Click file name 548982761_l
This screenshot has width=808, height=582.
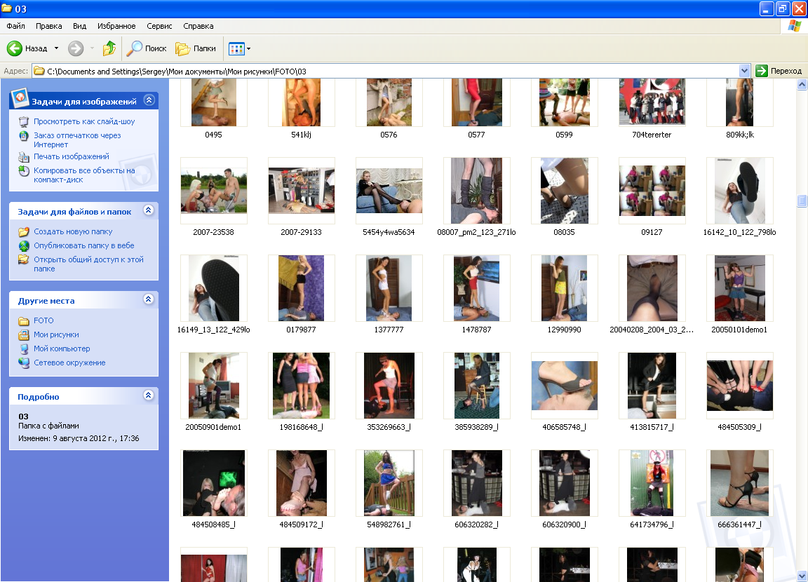[x=389, y=525]
